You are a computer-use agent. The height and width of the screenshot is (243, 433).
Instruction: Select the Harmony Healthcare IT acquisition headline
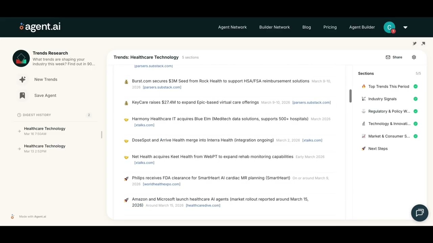point(220,119)
